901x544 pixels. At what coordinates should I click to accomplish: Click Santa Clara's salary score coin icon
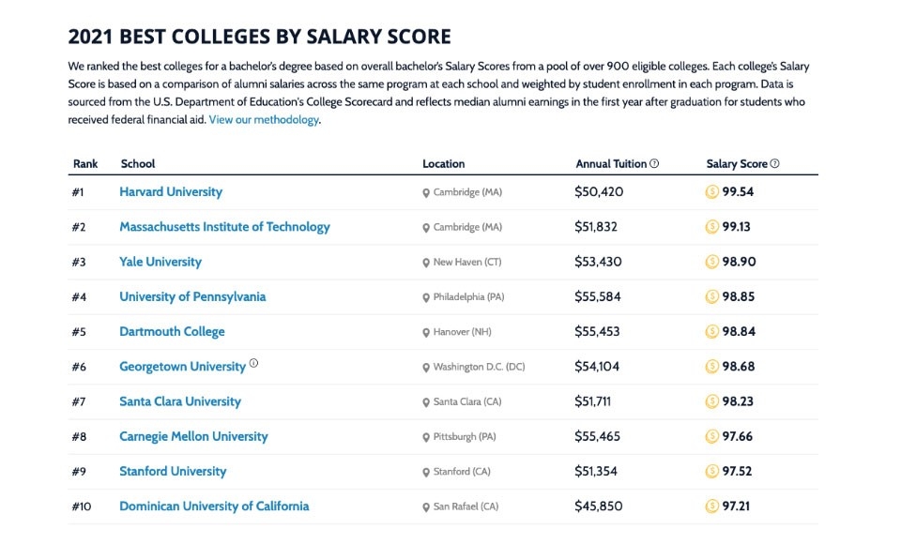tap(712, 401)
